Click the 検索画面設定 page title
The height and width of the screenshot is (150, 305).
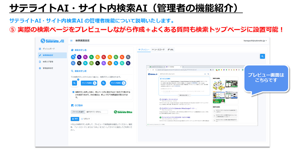(x=82, y=41)
